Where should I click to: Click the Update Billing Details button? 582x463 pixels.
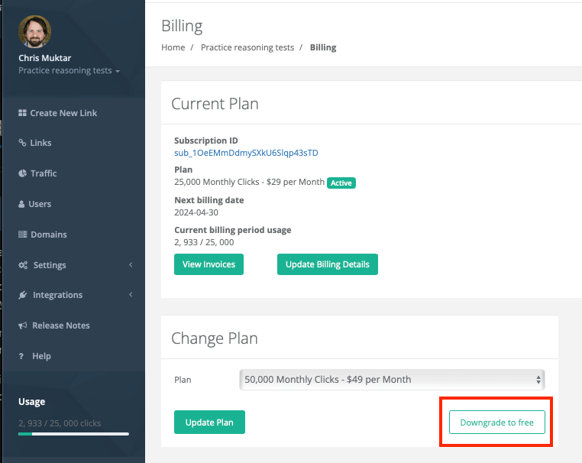click(327, 264)
